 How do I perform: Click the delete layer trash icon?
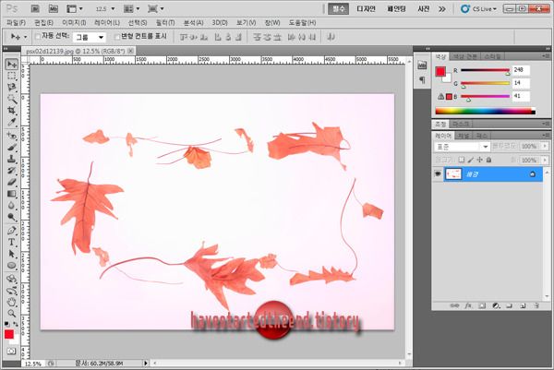pyautogui.click(x=536, y=305)
